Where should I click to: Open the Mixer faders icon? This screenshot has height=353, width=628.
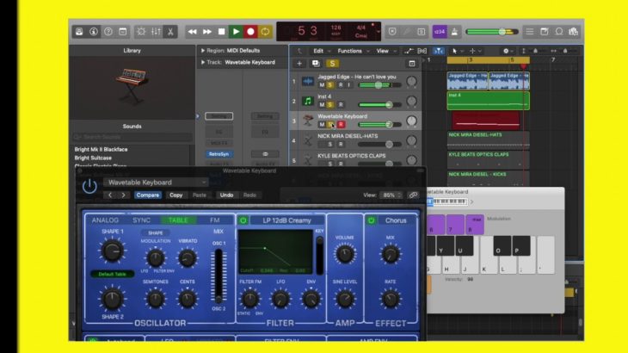coord(156,32)
